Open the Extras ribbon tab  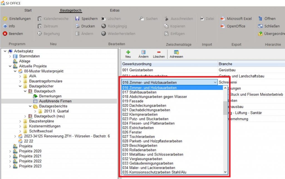click(x=115, y=11)
